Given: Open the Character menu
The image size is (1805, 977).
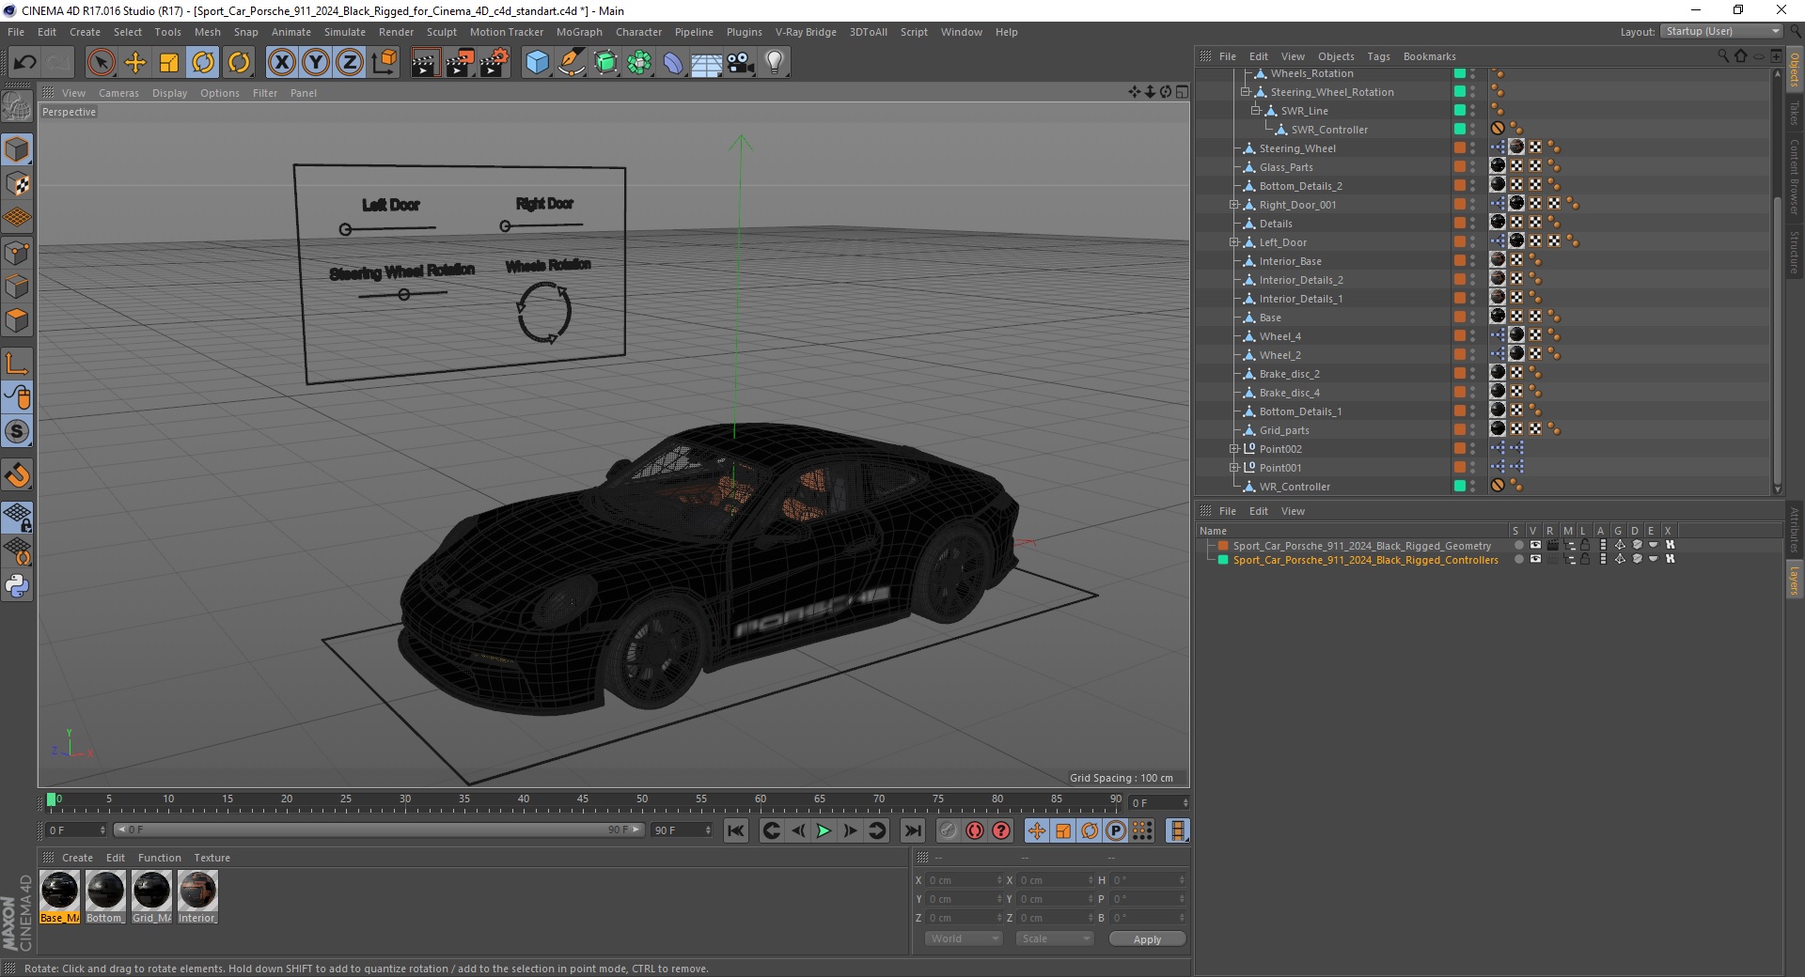Looking at the screenshot, I should [x=638, y=32].
